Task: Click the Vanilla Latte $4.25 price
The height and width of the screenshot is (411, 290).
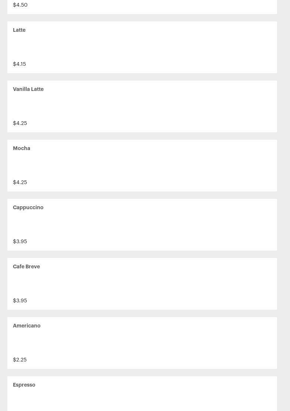Action: (x=20, y=123)
